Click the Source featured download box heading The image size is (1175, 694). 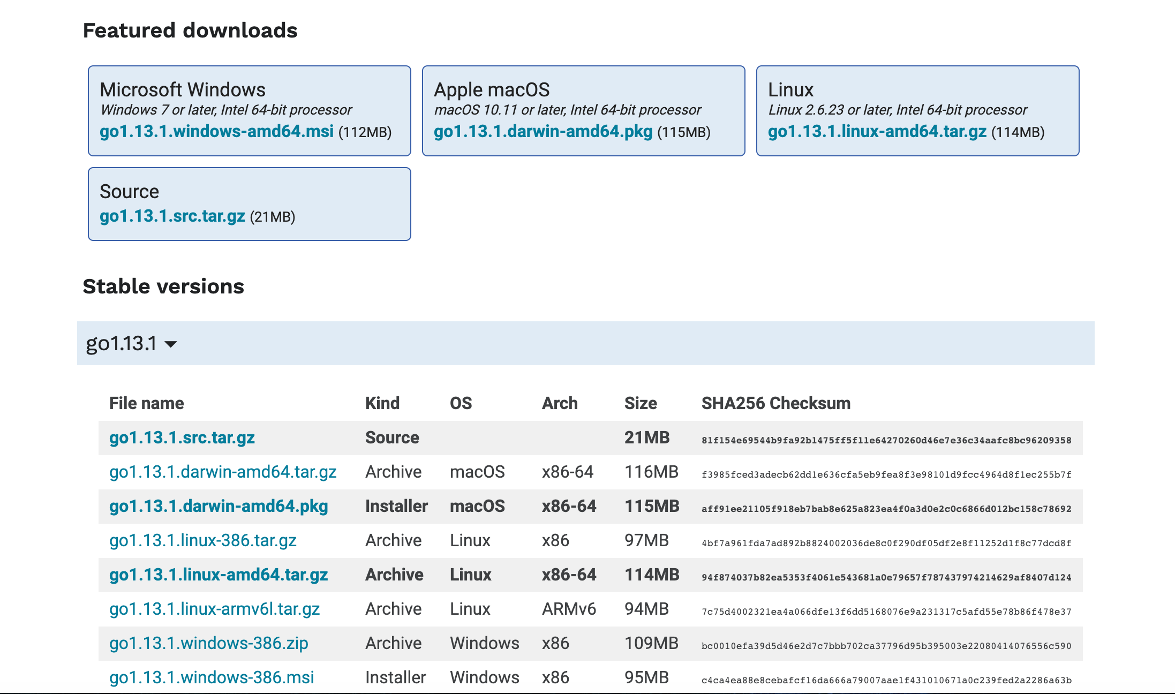tap(129, 191)
